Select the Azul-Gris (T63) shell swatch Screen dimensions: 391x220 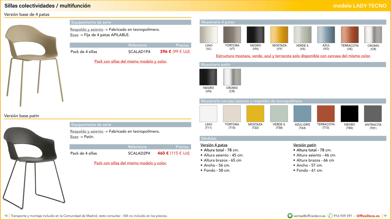[302, 114]
